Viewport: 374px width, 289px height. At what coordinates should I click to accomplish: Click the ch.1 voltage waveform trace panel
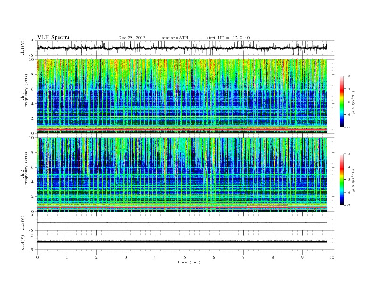[186, 48]
